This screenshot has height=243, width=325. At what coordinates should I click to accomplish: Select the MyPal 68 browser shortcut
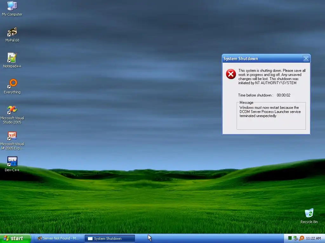[x=12, y=34]
